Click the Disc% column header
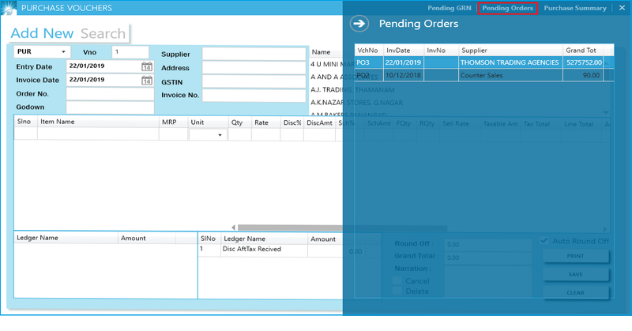Viewport: 632px width, 331px height. 292,122
